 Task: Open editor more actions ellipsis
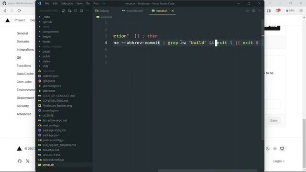tap(259, 11)
